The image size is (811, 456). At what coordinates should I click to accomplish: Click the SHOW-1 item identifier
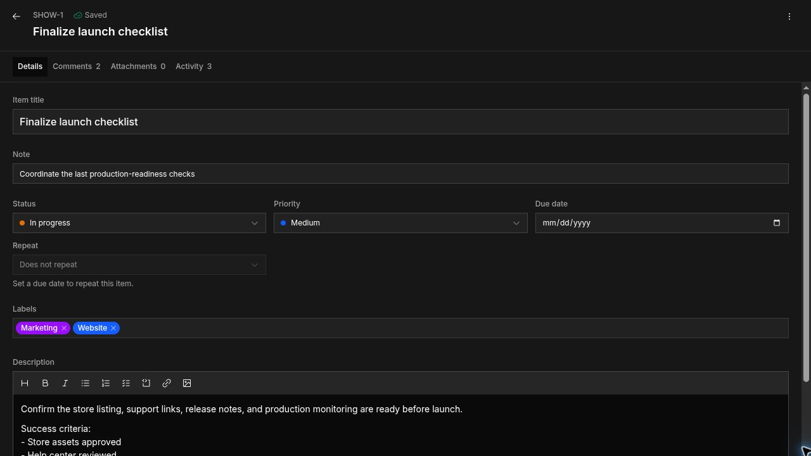tap(48, 15)
